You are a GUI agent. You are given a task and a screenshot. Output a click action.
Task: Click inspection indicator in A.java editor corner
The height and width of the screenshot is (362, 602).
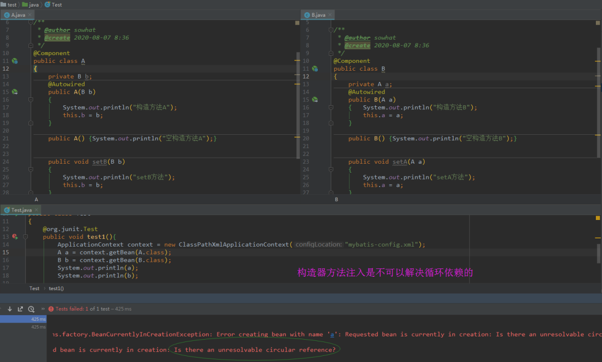tap(297, 23)
